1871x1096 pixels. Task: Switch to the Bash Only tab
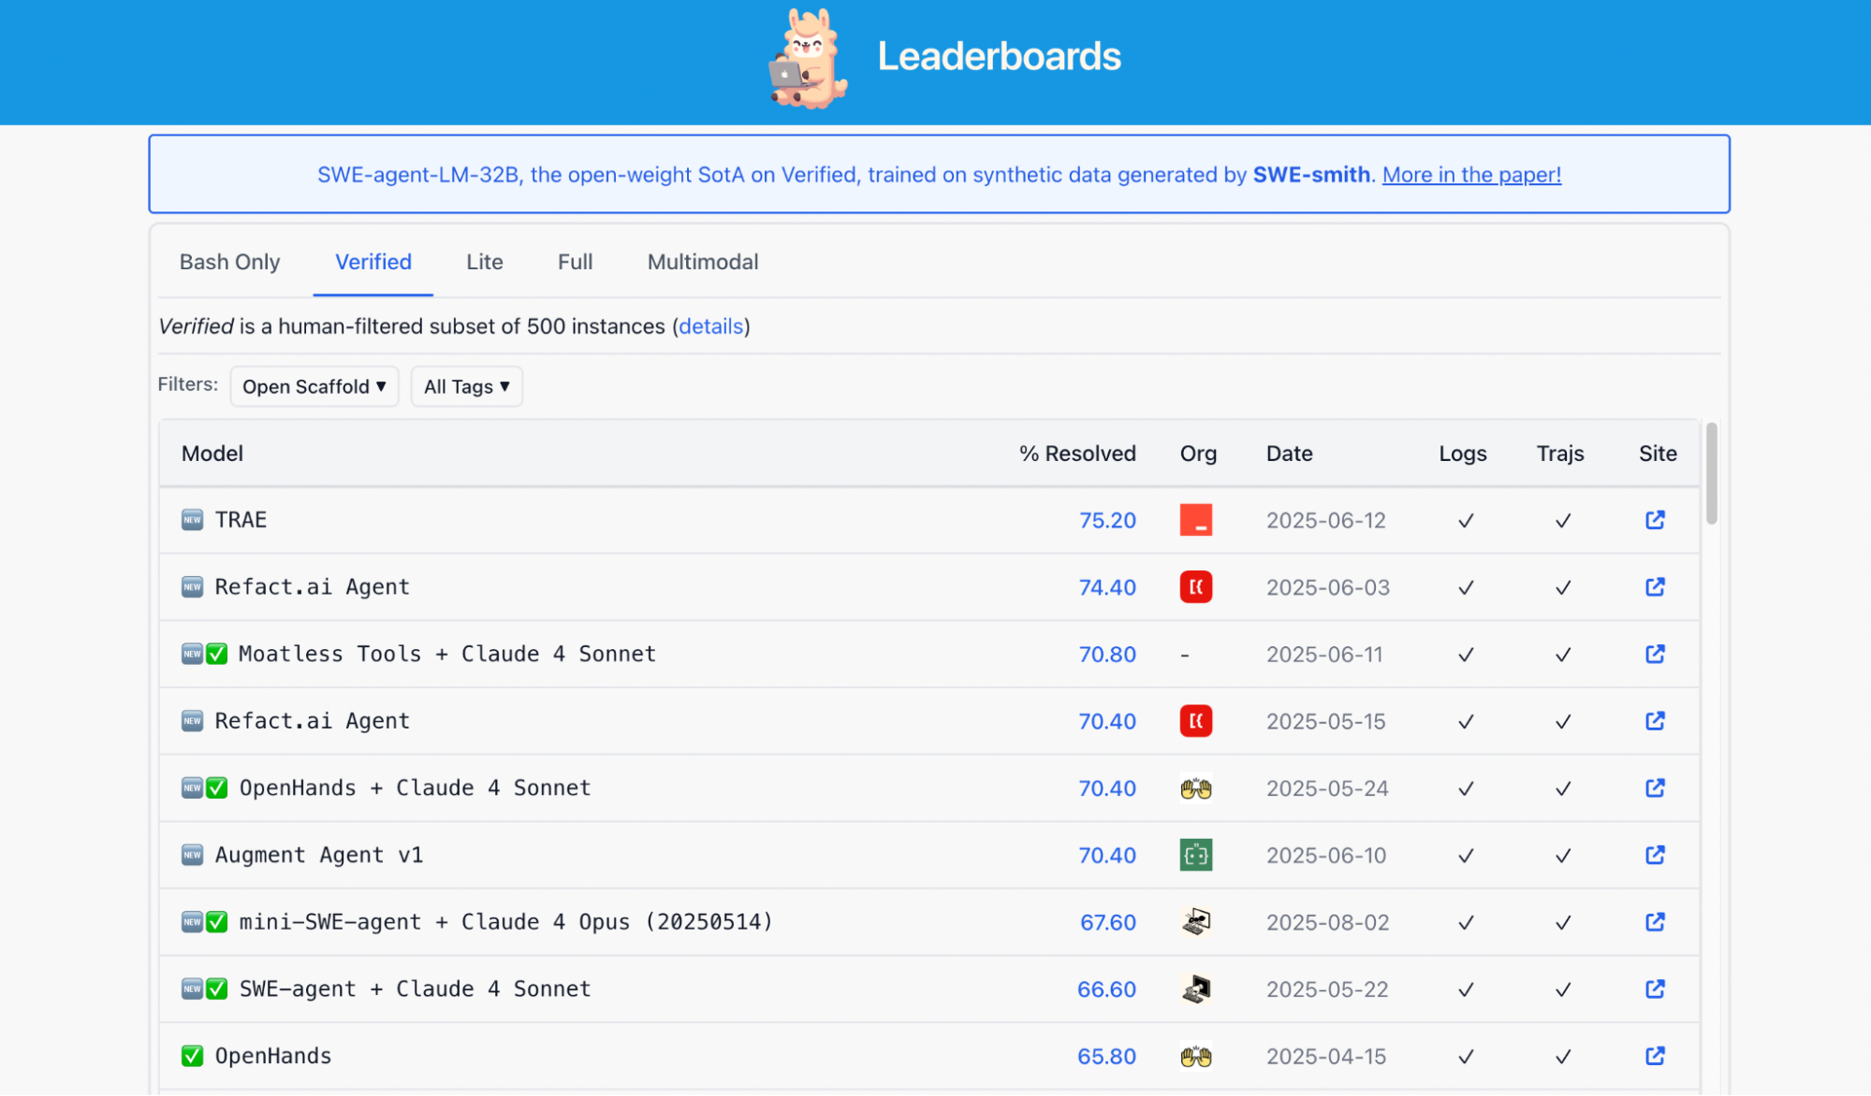tap(229, 262)
